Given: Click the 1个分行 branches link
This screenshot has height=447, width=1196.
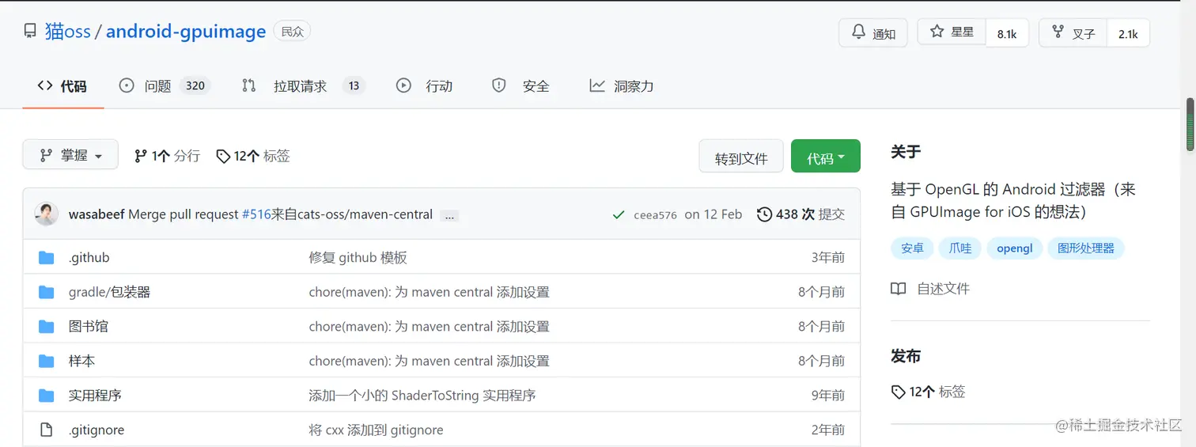Looking at the screenshot, I should coord(167,156).
